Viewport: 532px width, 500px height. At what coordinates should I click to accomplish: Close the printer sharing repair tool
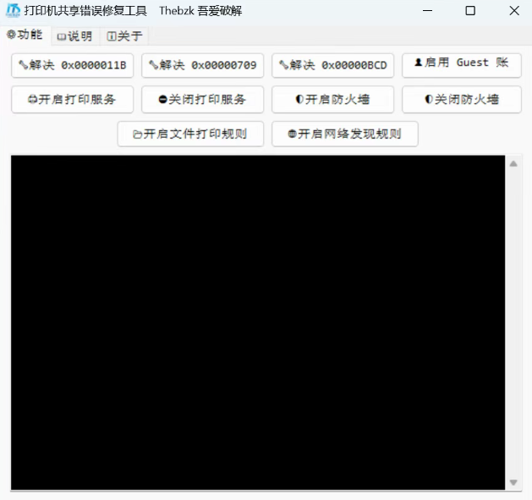(x=514, y=11)
